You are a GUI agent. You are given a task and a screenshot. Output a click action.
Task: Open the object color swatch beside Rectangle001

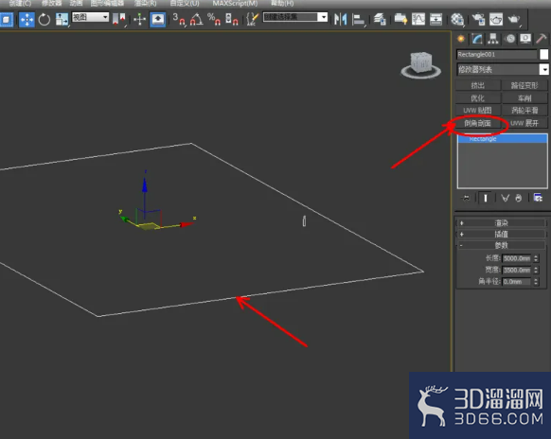click(x=544, y=55)
